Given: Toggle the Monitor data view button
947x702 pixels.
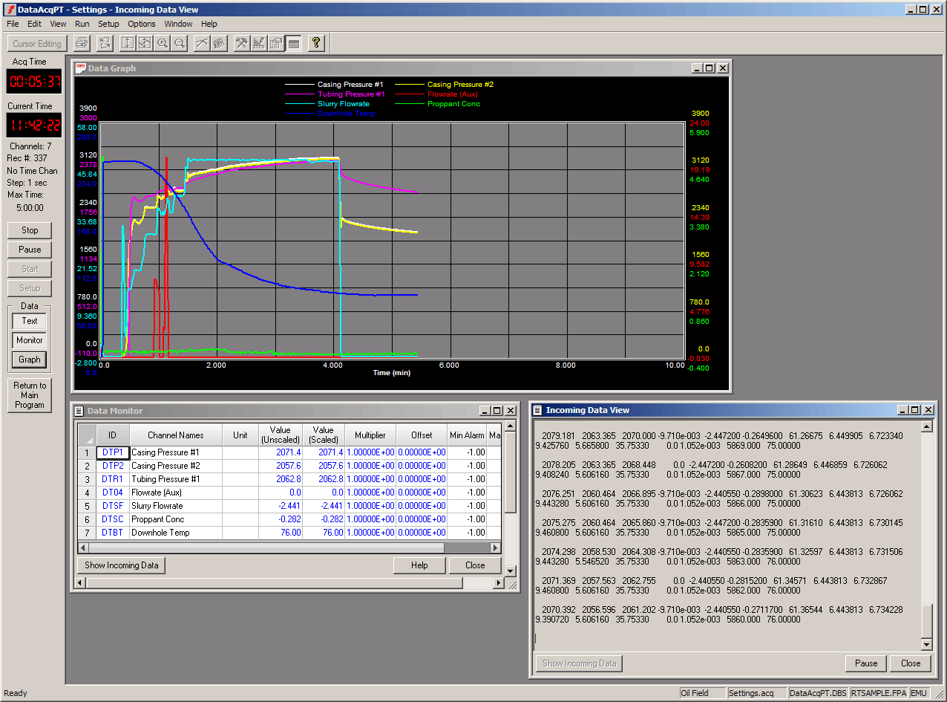Looking at the screenshot, I should (x=30, y=340).
